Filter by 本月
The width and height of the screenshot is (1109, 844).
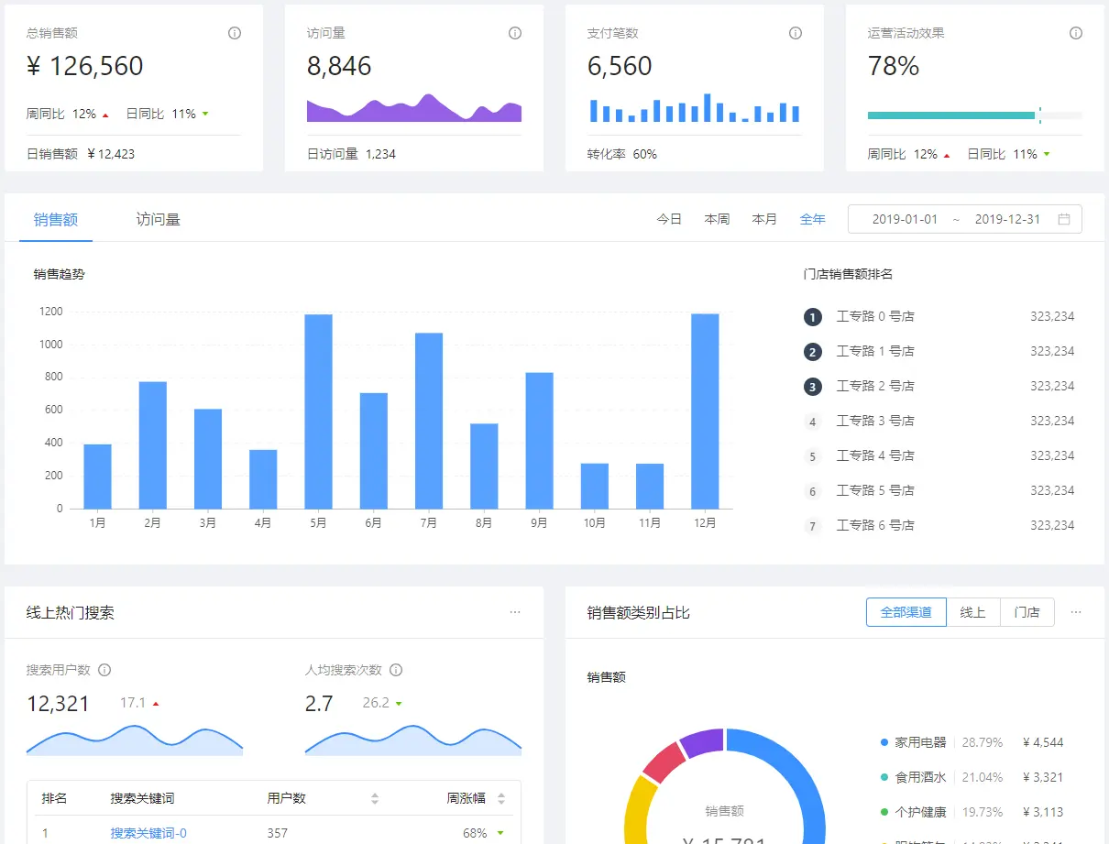pyautogui.click(x=764, y=219)
